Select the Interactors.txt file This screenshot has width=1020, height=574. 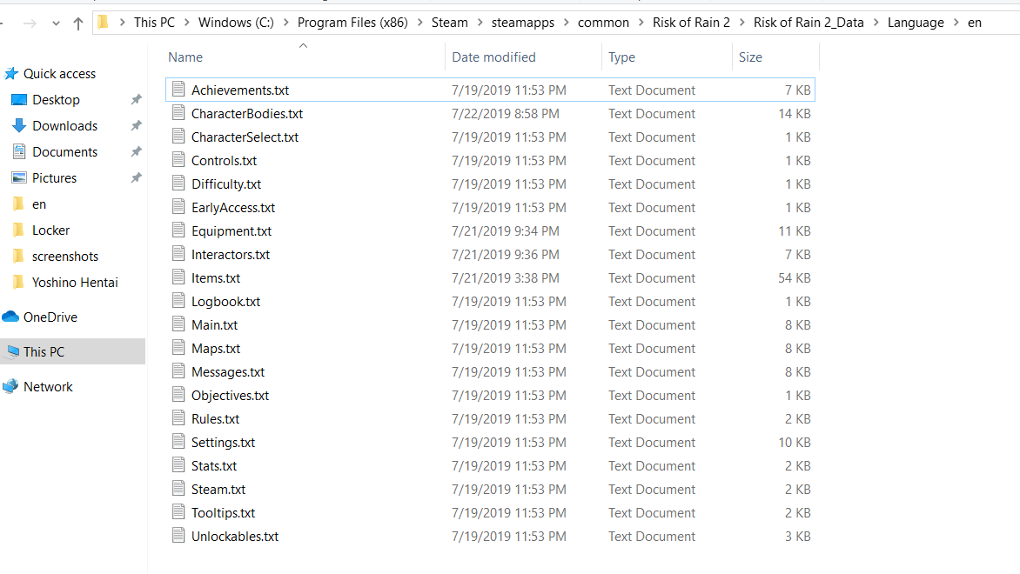tap(231, 254)
